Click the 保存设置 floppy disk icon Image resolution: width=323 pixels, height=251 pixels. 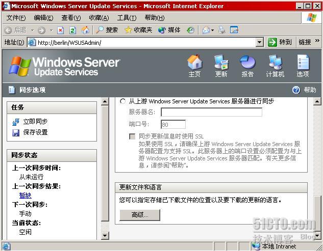[x=16, y=133]
